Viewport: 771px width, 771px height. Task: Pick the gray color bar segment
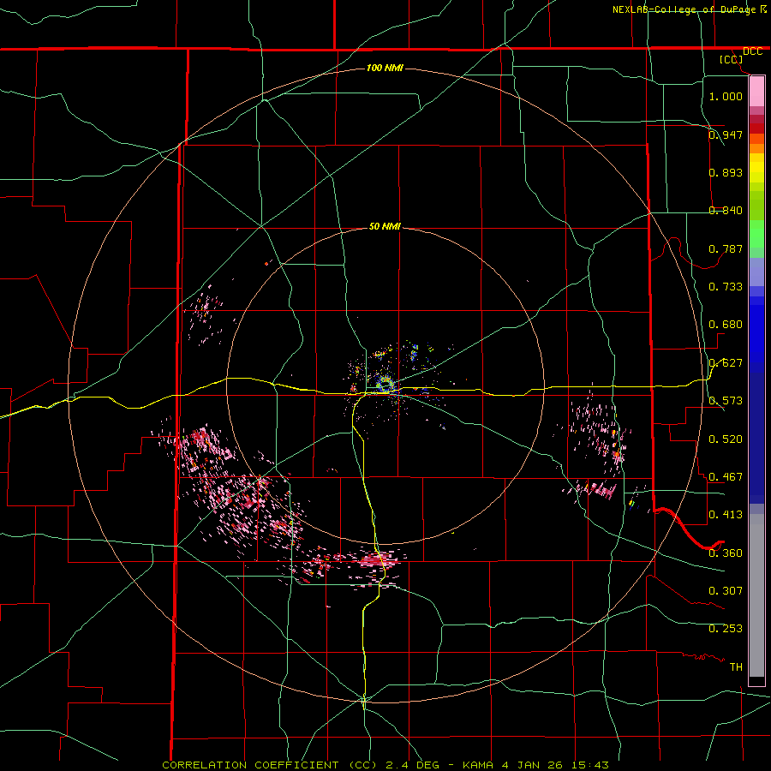tap(756, 595)
